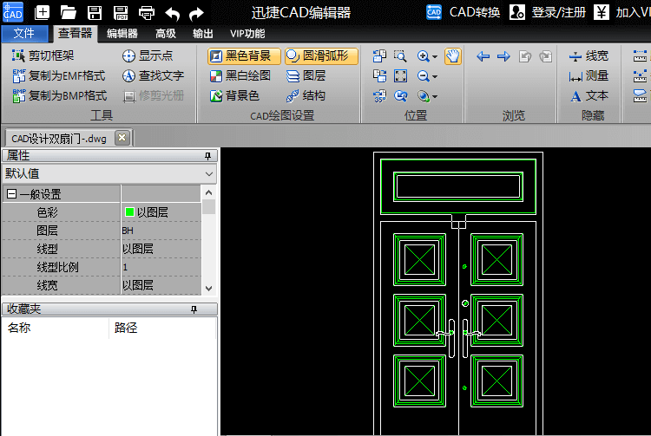Click the green 色彩 color swatch
This screenshot has width=651, height=436.
(x=129, y=212)
